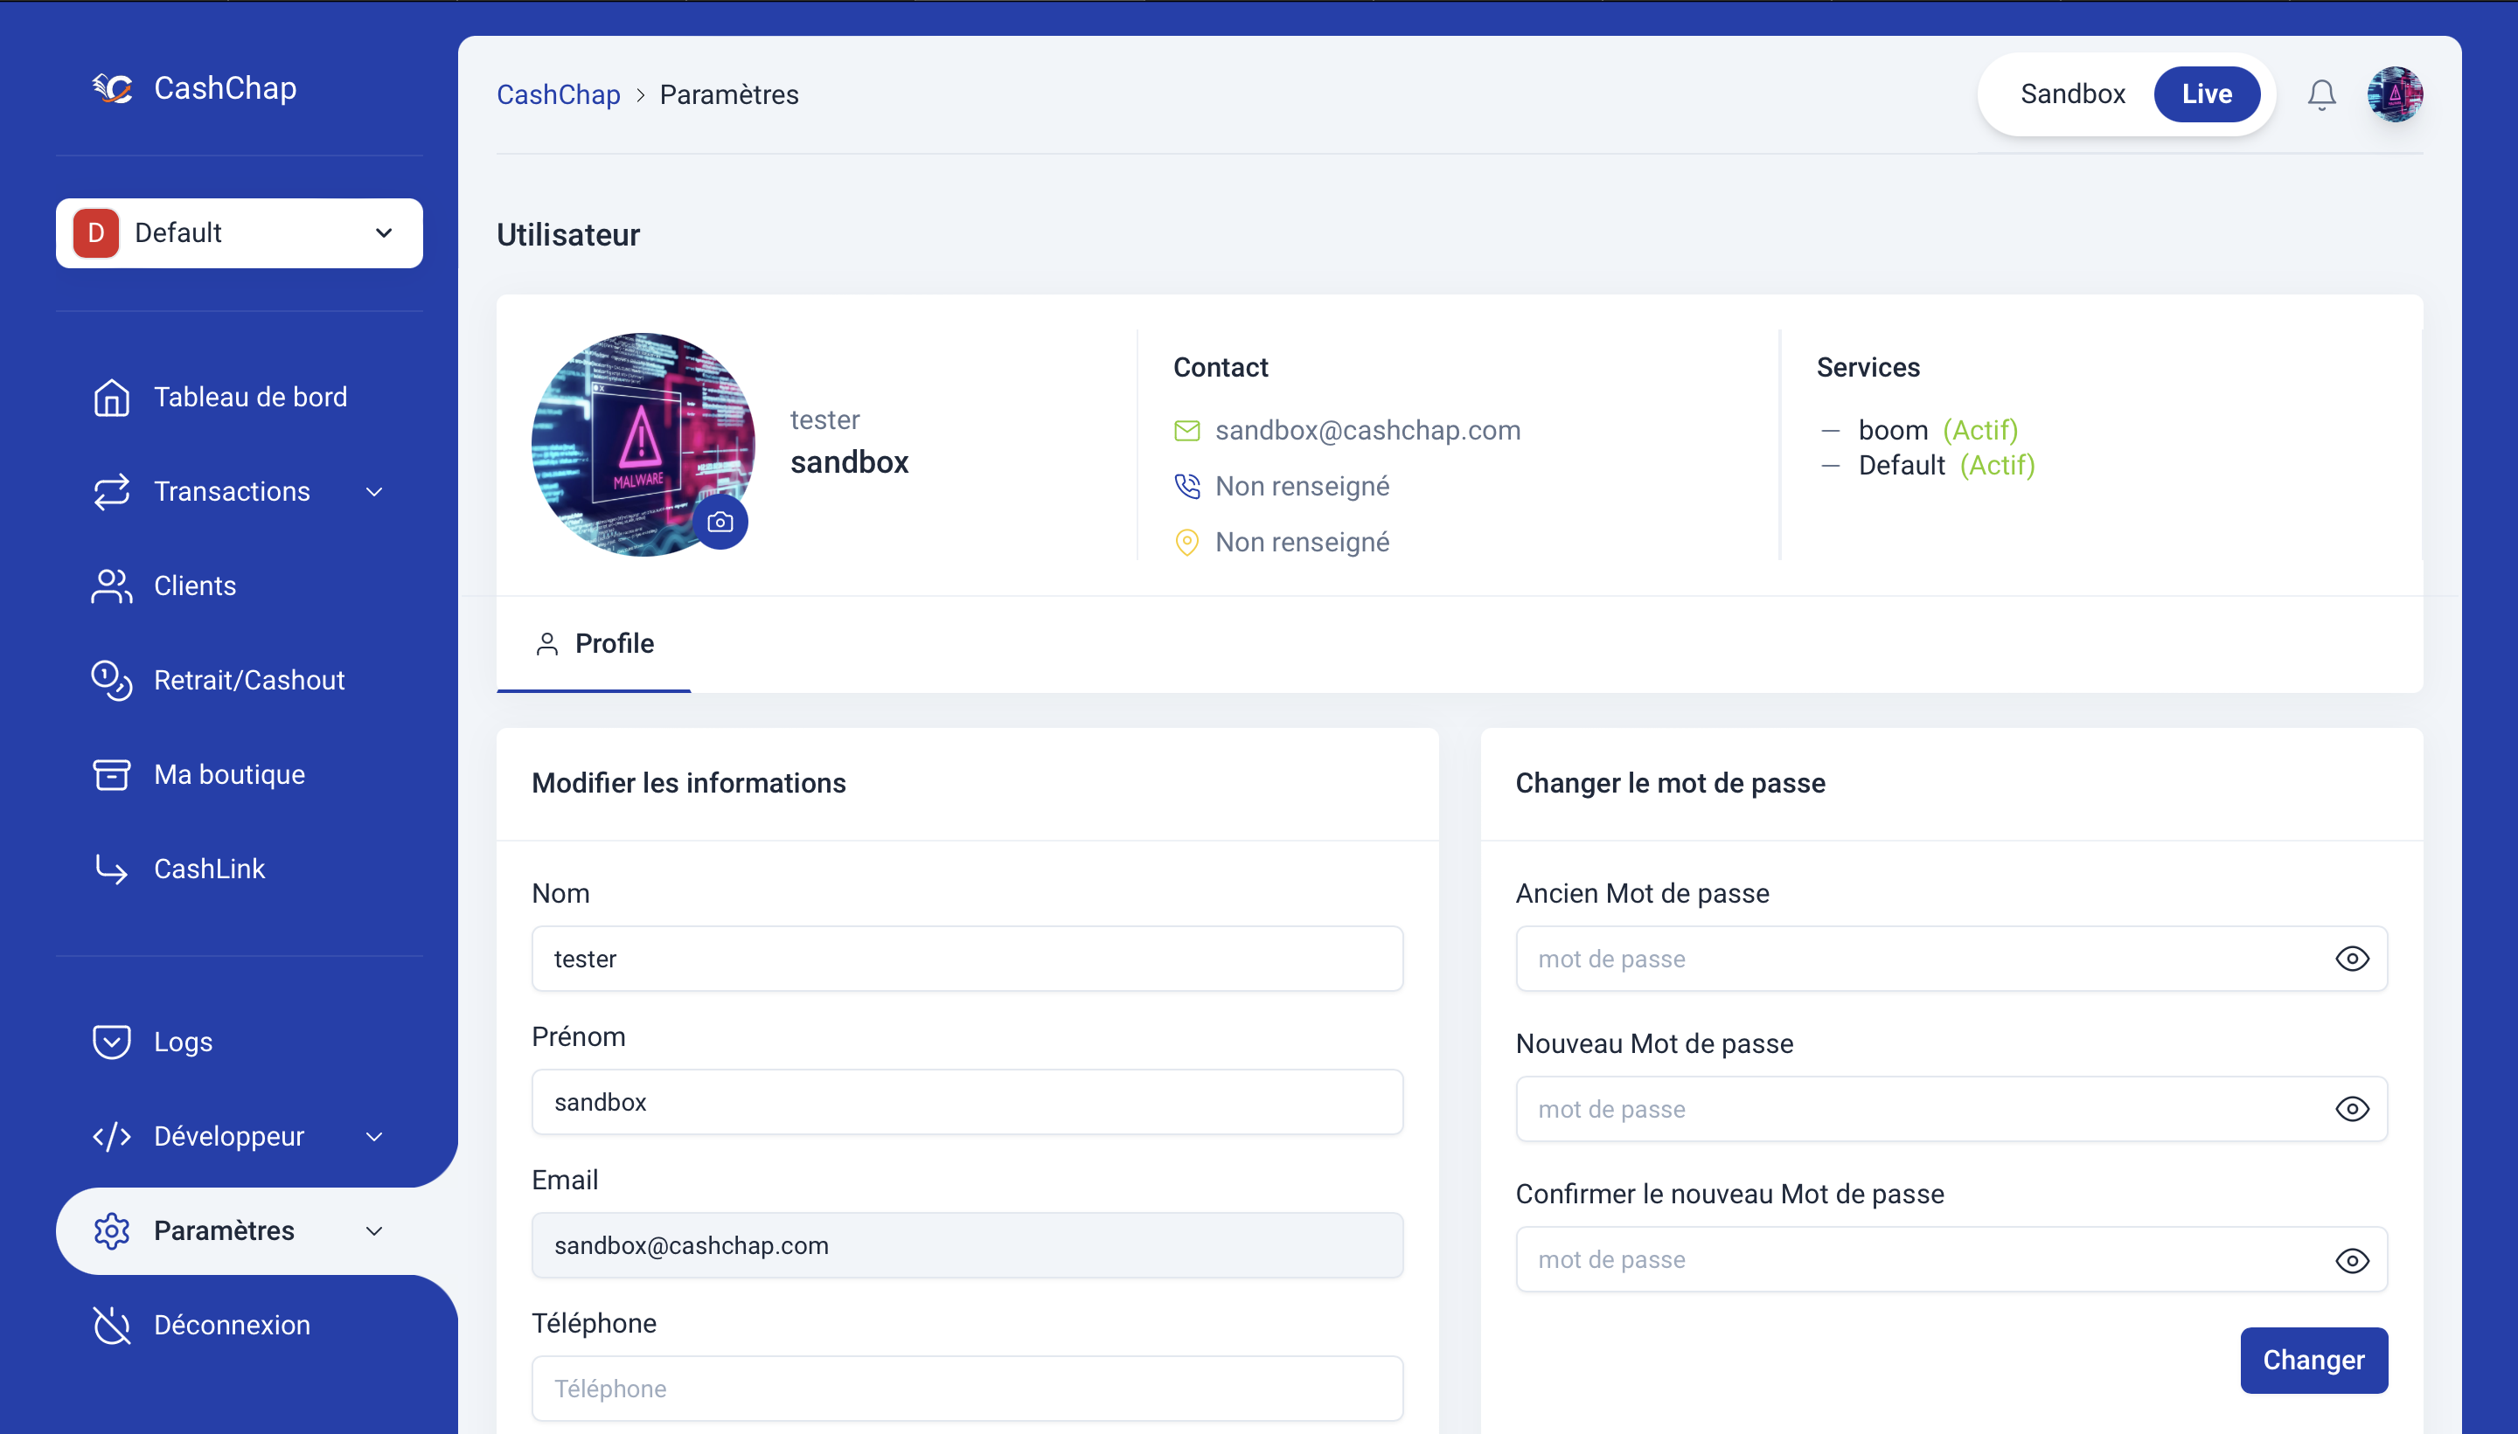Click the camera icon to change profile photo

[x=720, y=522]
